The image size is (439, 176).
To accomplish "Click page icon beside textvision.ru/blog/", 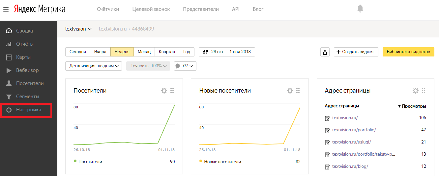I will pyautogui.click(x=327, y=166).
